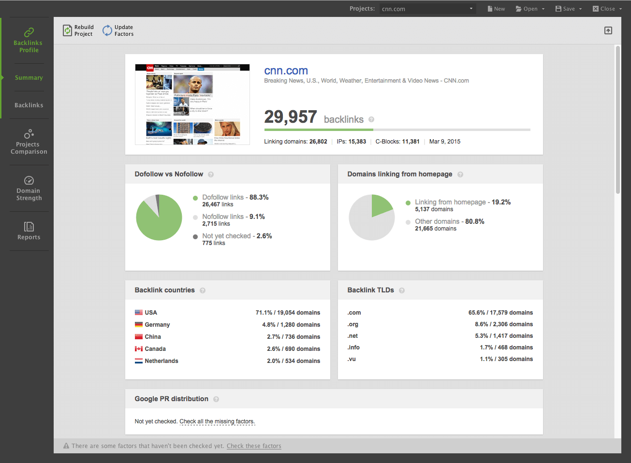Select the Summary tab in sidebar
This screenshot has width=631, height=463.
point(29,77)
